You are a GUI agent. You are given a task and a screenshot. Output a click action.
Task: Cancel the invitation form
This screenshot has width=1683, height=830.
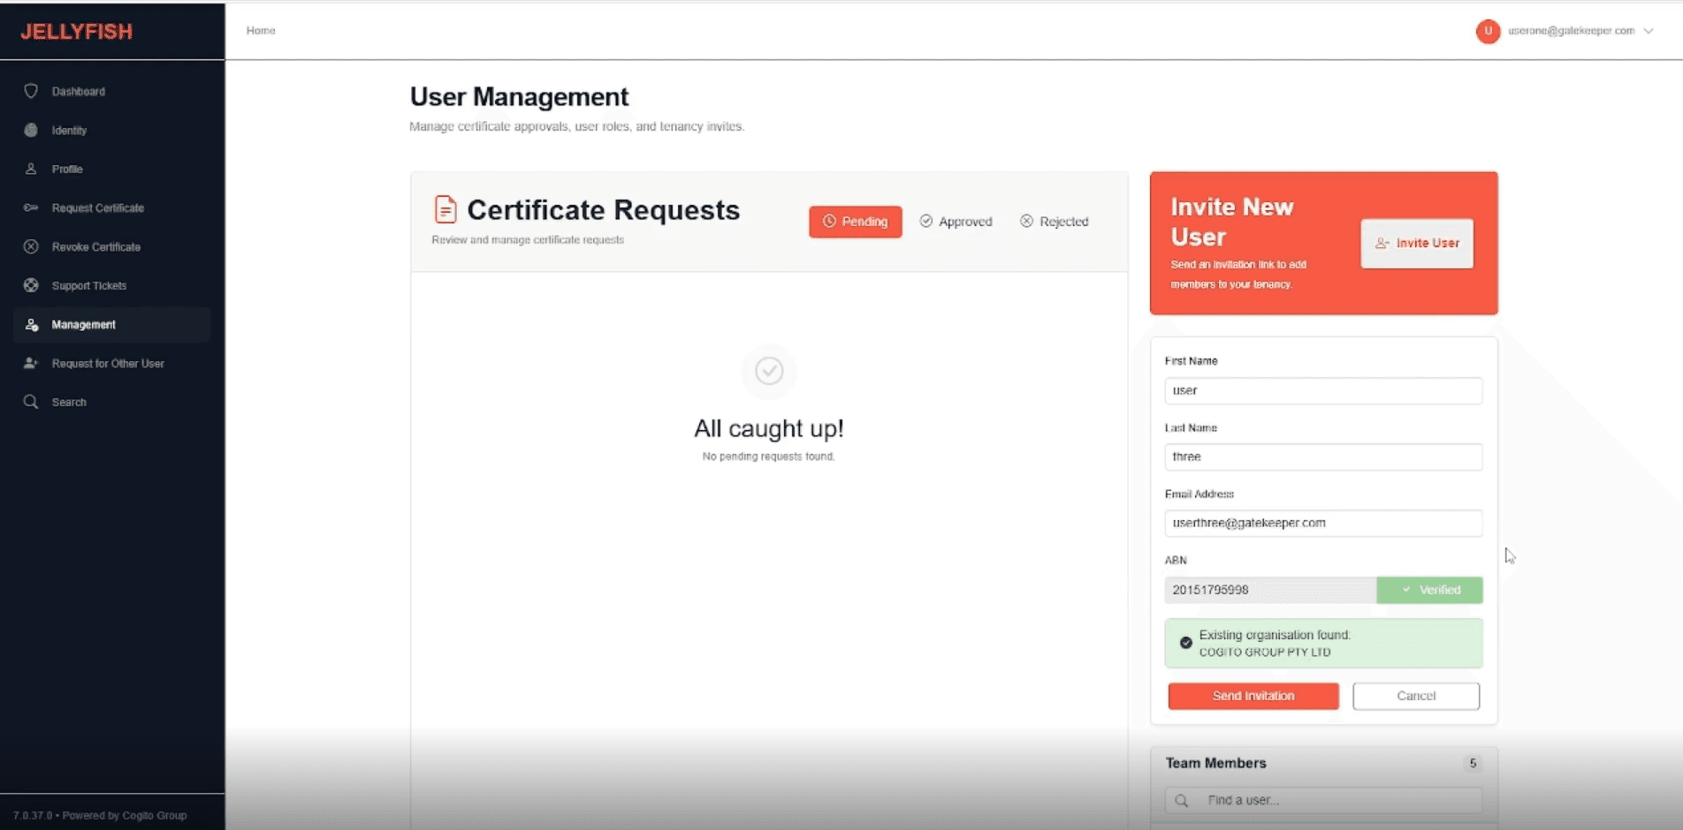click(1415, 696)
